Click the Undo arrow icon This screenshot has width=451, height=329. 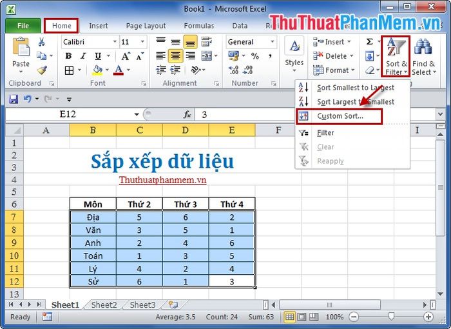(27, 99)
